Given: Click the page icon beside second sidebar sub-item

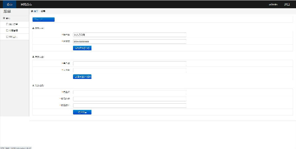Looking at the screenshot, I should 7,30.
